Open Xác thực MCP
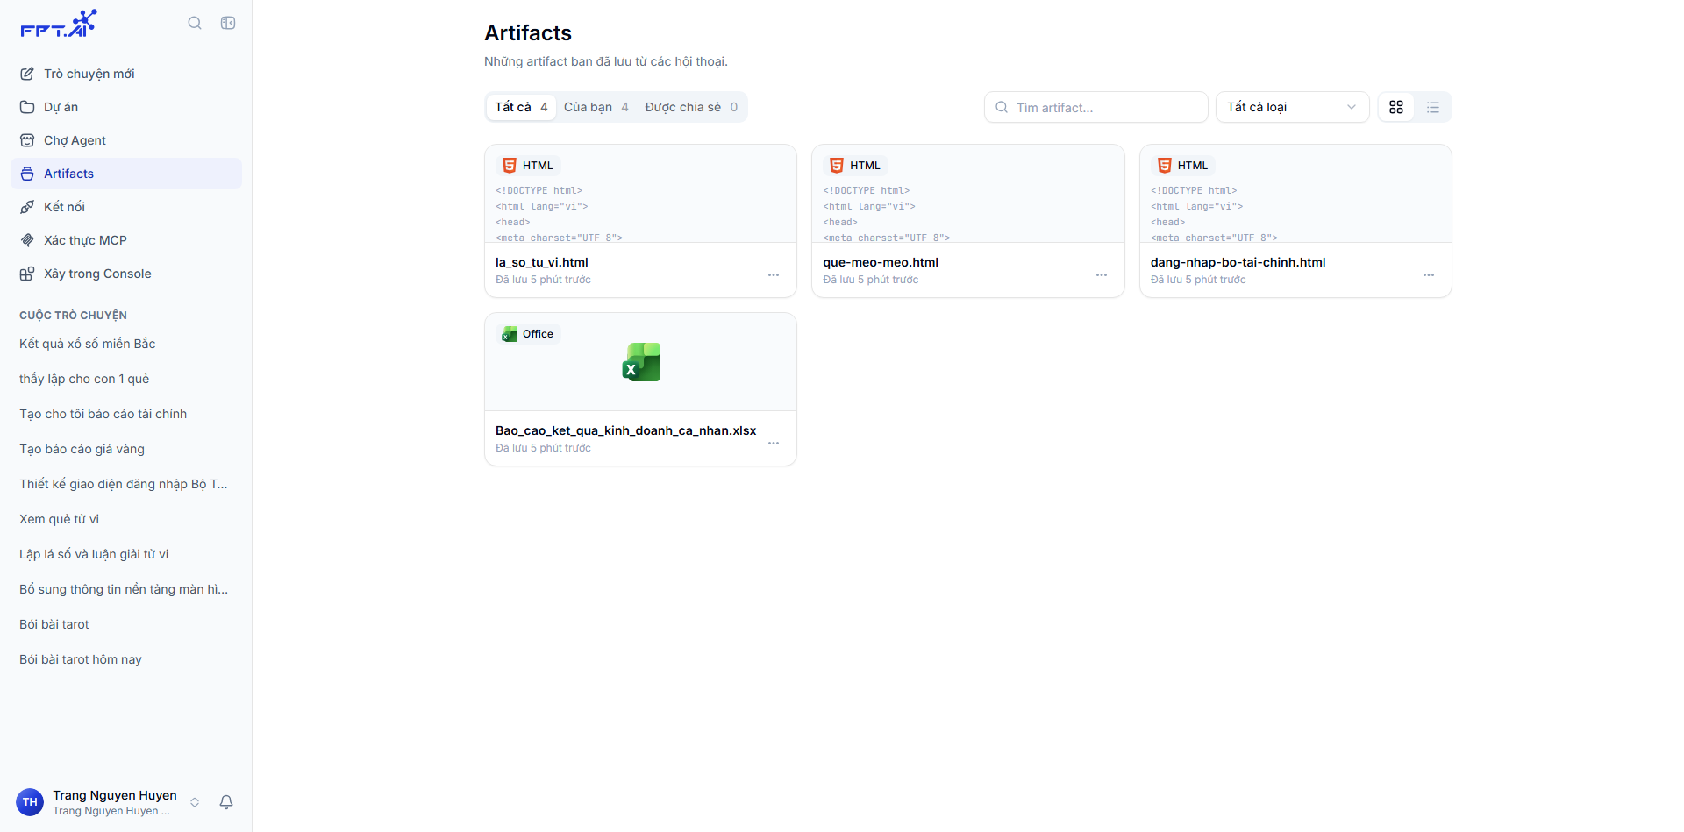1684x832 pixels. [126, 240]
